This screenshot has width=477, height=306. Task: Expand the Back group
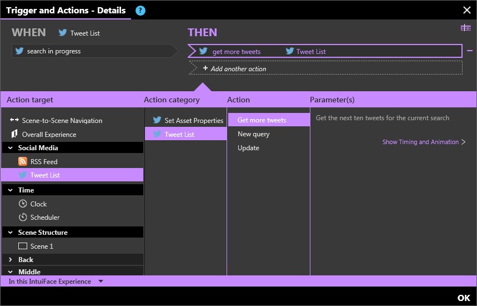point(11,260)
